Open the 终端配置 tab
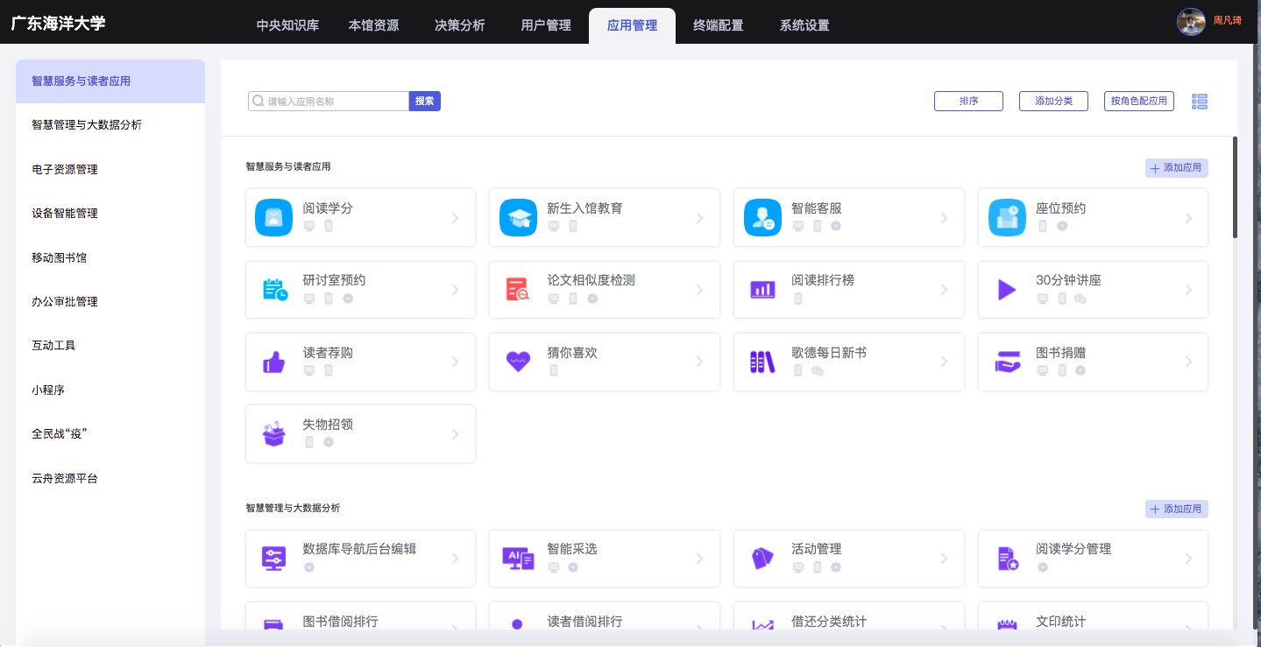Screen dimensions: 1261x647 tap(718, 25)
